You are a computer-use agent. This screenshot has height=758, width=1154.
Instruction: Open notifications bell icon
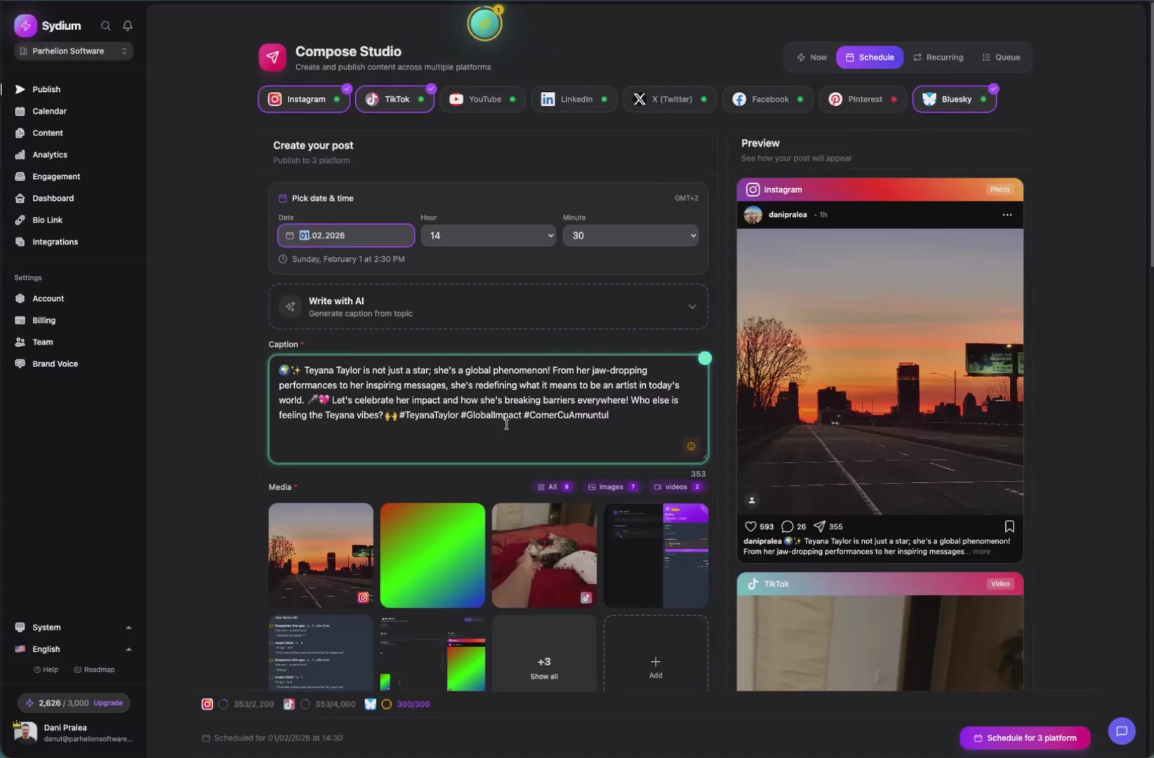pyautogui.click(x=128, y=26)
